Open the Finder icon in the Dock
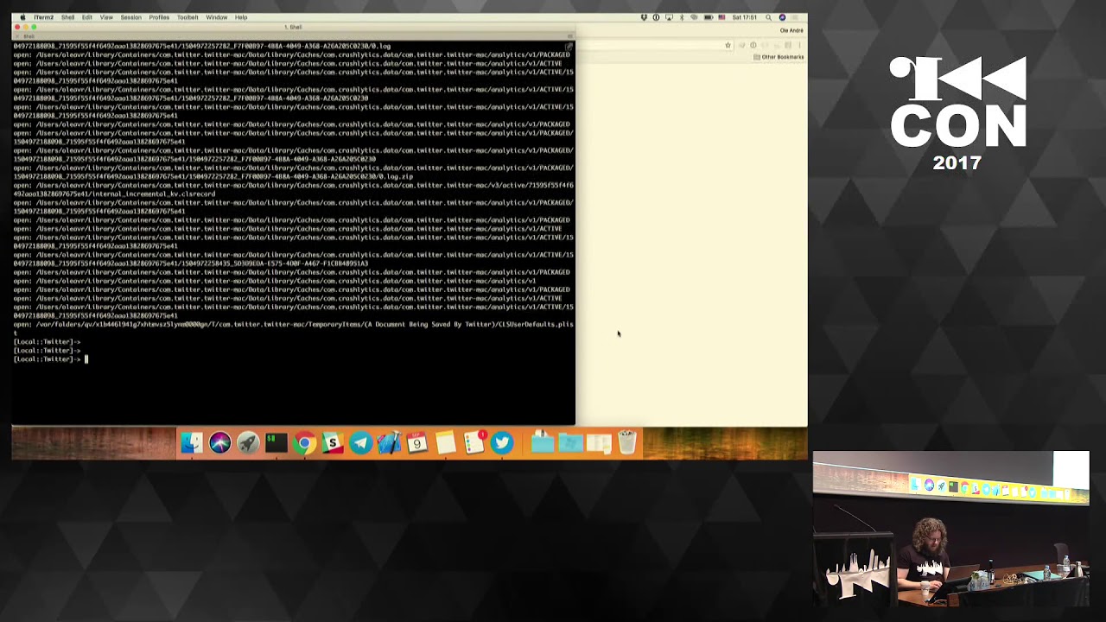The image size is (1106, 622). point(192,443)
